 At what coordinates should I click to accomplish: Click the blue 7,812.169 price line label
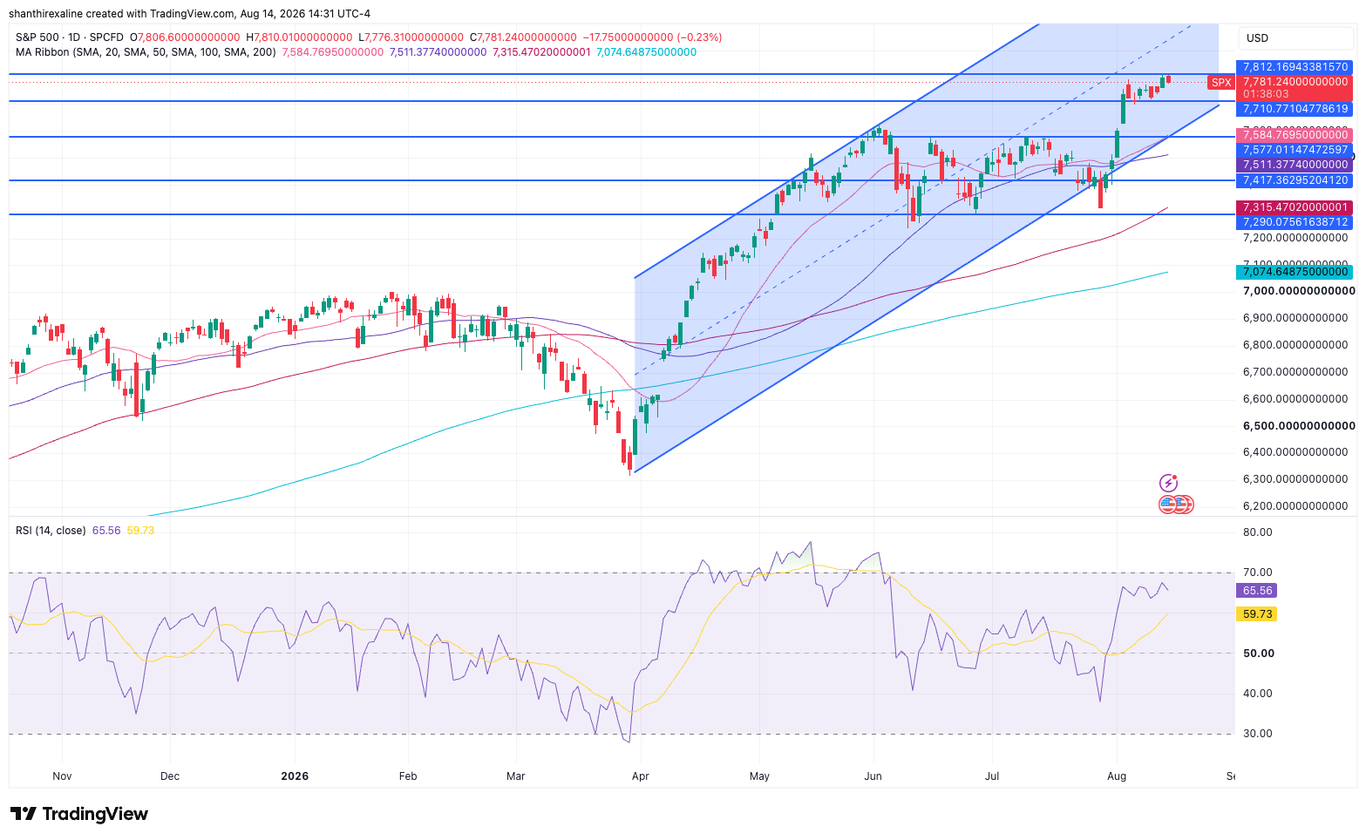point(1295,67)
